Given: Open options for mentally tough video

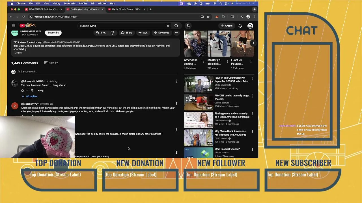Looking at the screenshot, I should (x=253, y=96).
